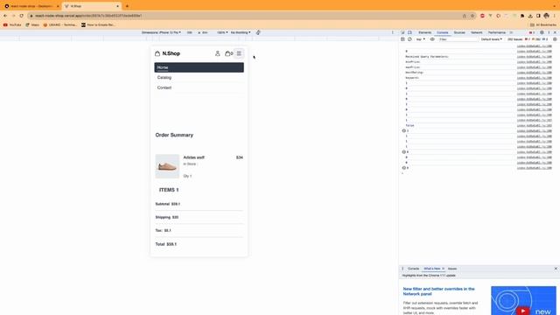
Task: Open the downloads icon in Chrome toolbar
Action: coord(530,16)
